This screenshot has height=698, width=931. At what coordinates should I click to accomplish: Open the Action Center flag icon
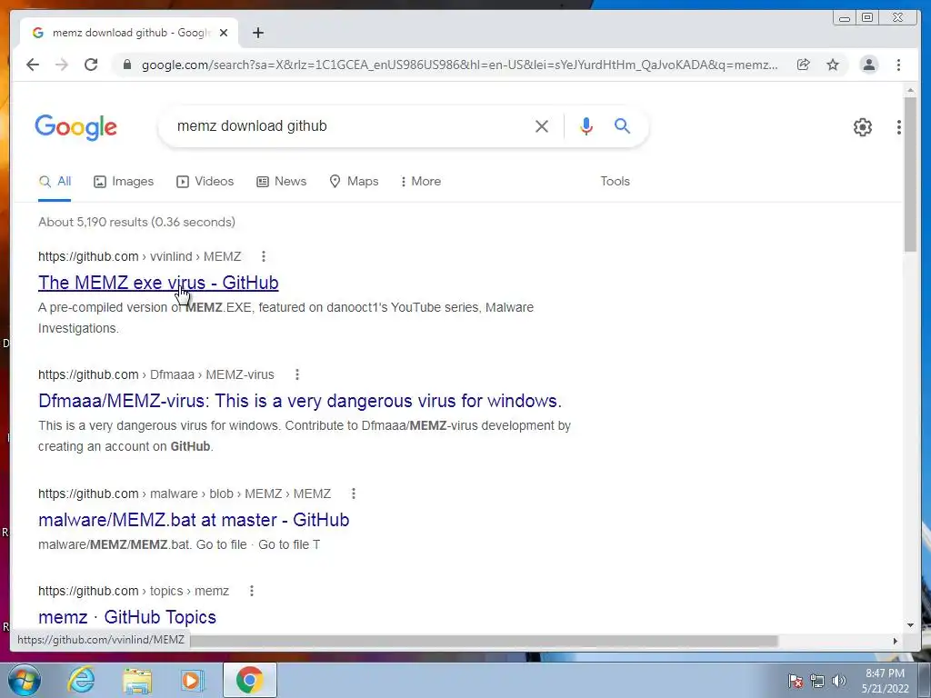pyautogui.click(x=795, y=681)
